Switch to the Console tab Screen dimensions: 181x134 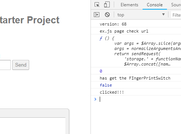point(155,5)
